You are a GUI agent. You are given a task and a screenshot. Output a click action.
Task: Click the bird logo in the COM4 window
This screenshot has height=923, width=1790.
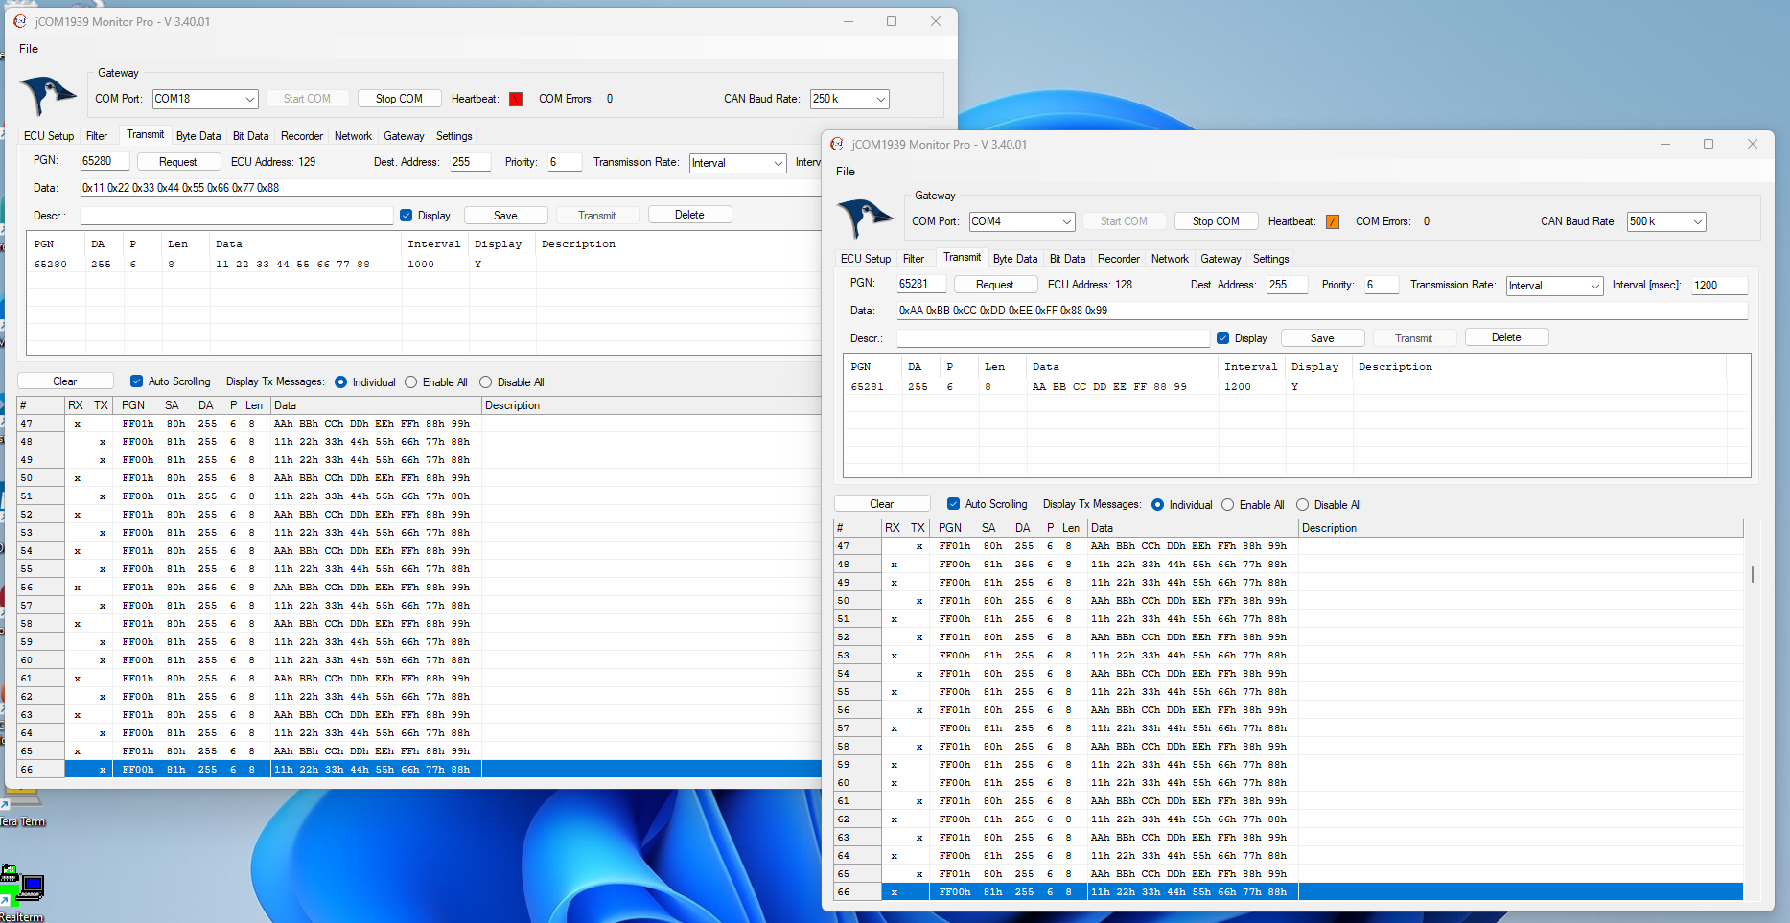click(x=864, y=218)
